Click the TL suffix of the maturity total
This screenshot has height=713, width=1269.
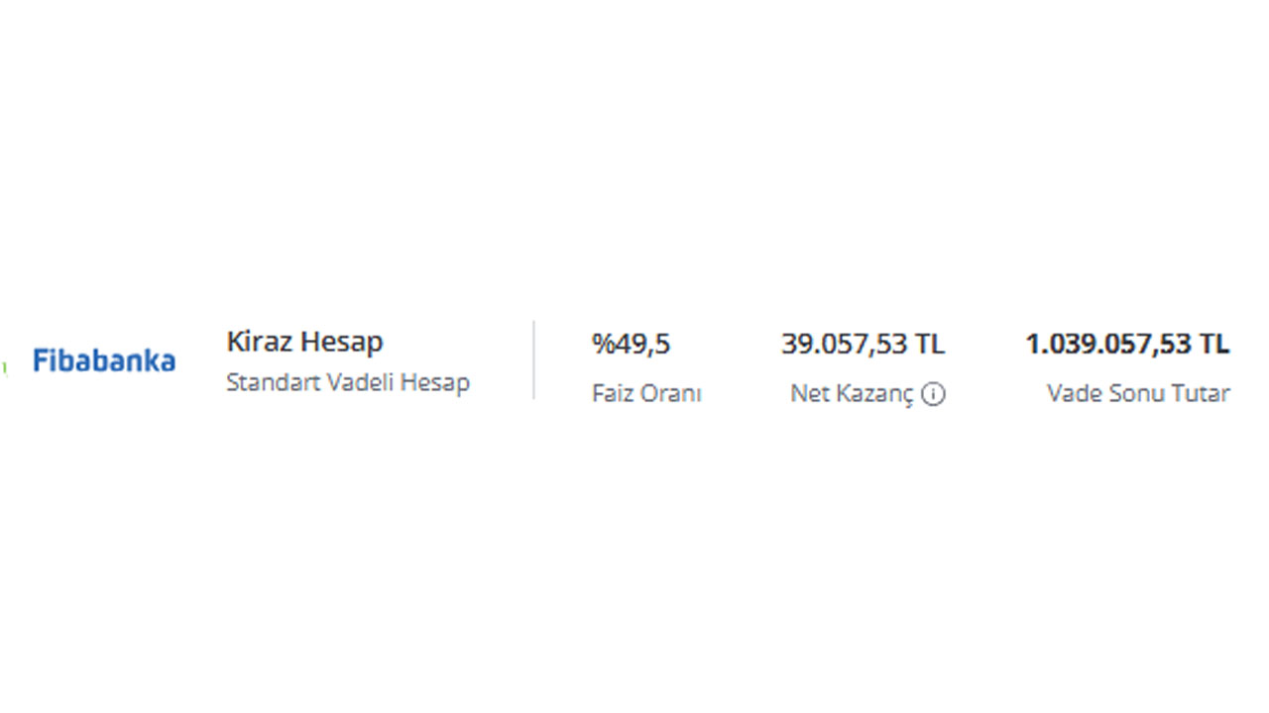[1213, 345]
